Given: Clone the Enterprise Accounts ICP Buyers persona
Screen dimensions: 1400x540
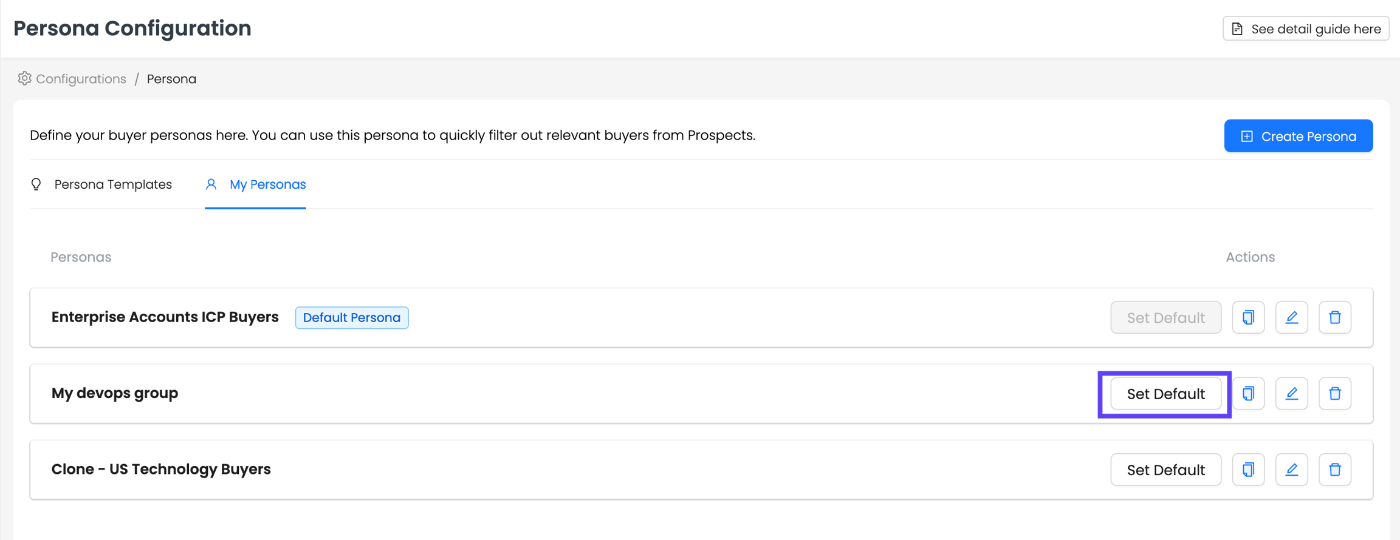Looking at the screenshot, I should pos(1248,317).
